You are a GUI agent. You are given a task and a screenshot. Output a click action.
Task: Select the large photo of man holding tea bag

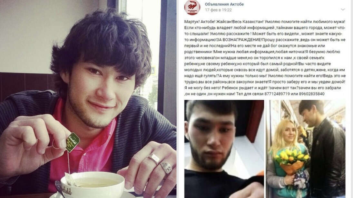[88, 99]
